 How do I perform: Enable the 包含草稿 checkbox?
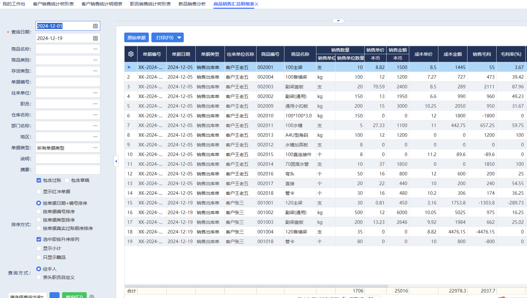67,180
